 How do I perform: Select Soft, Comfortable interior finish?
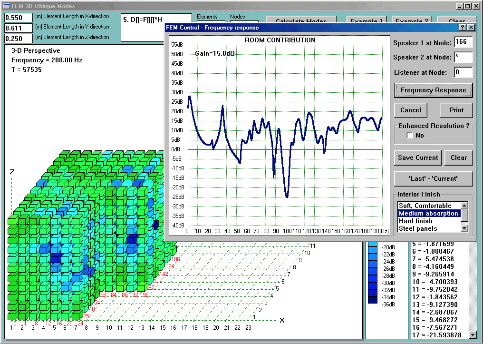[429, 206]
